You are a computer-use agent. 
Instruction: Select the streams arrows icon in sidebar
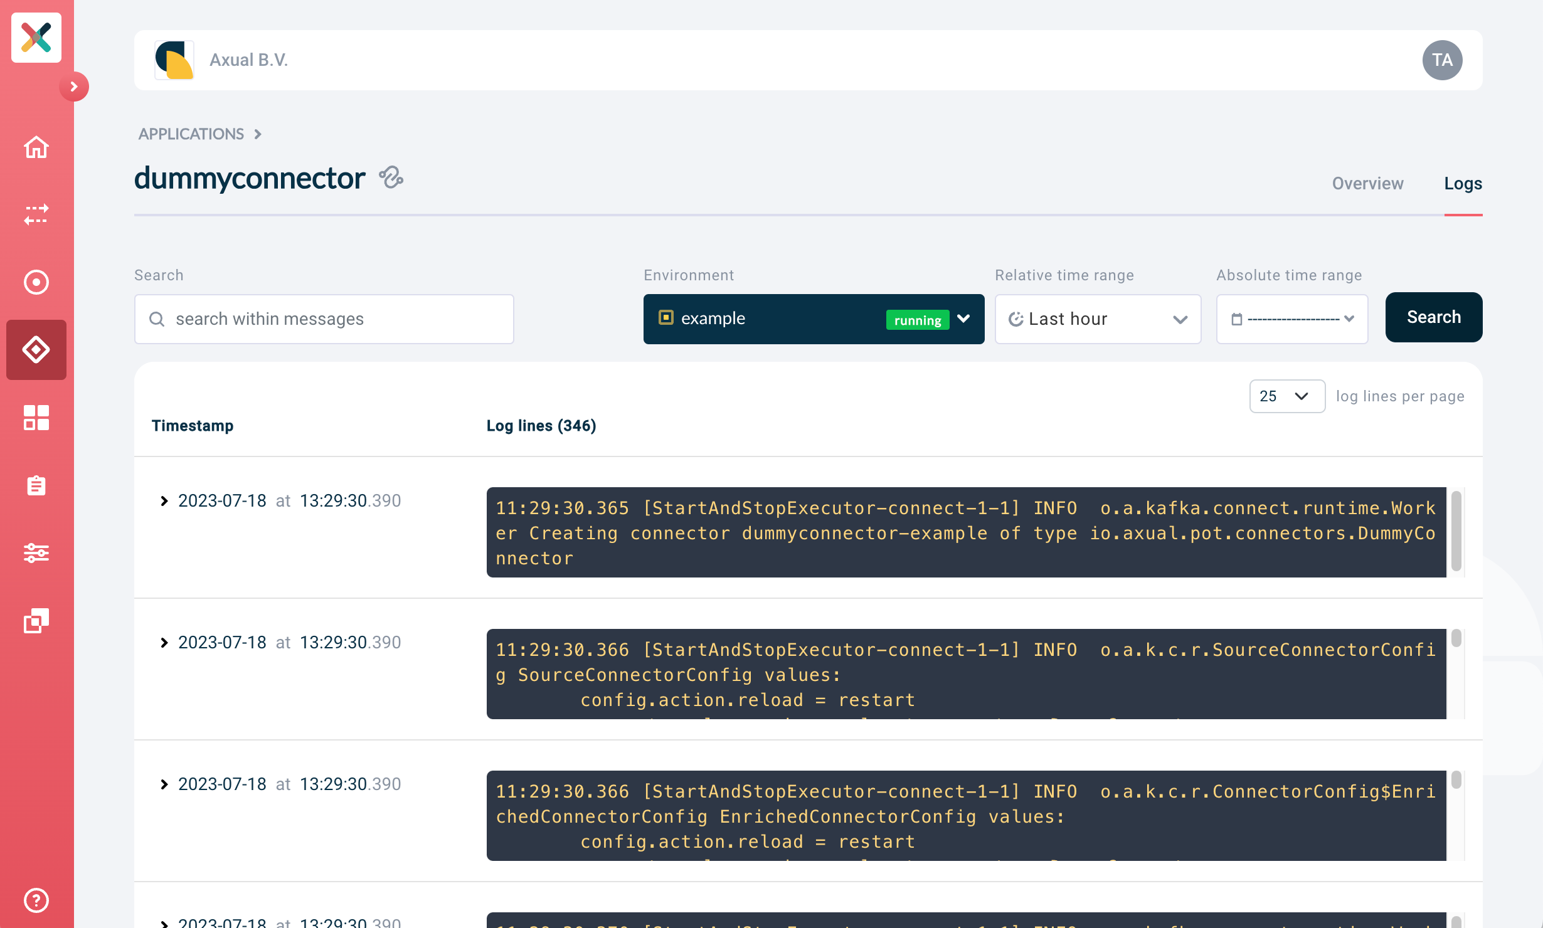tap(36, 215)
